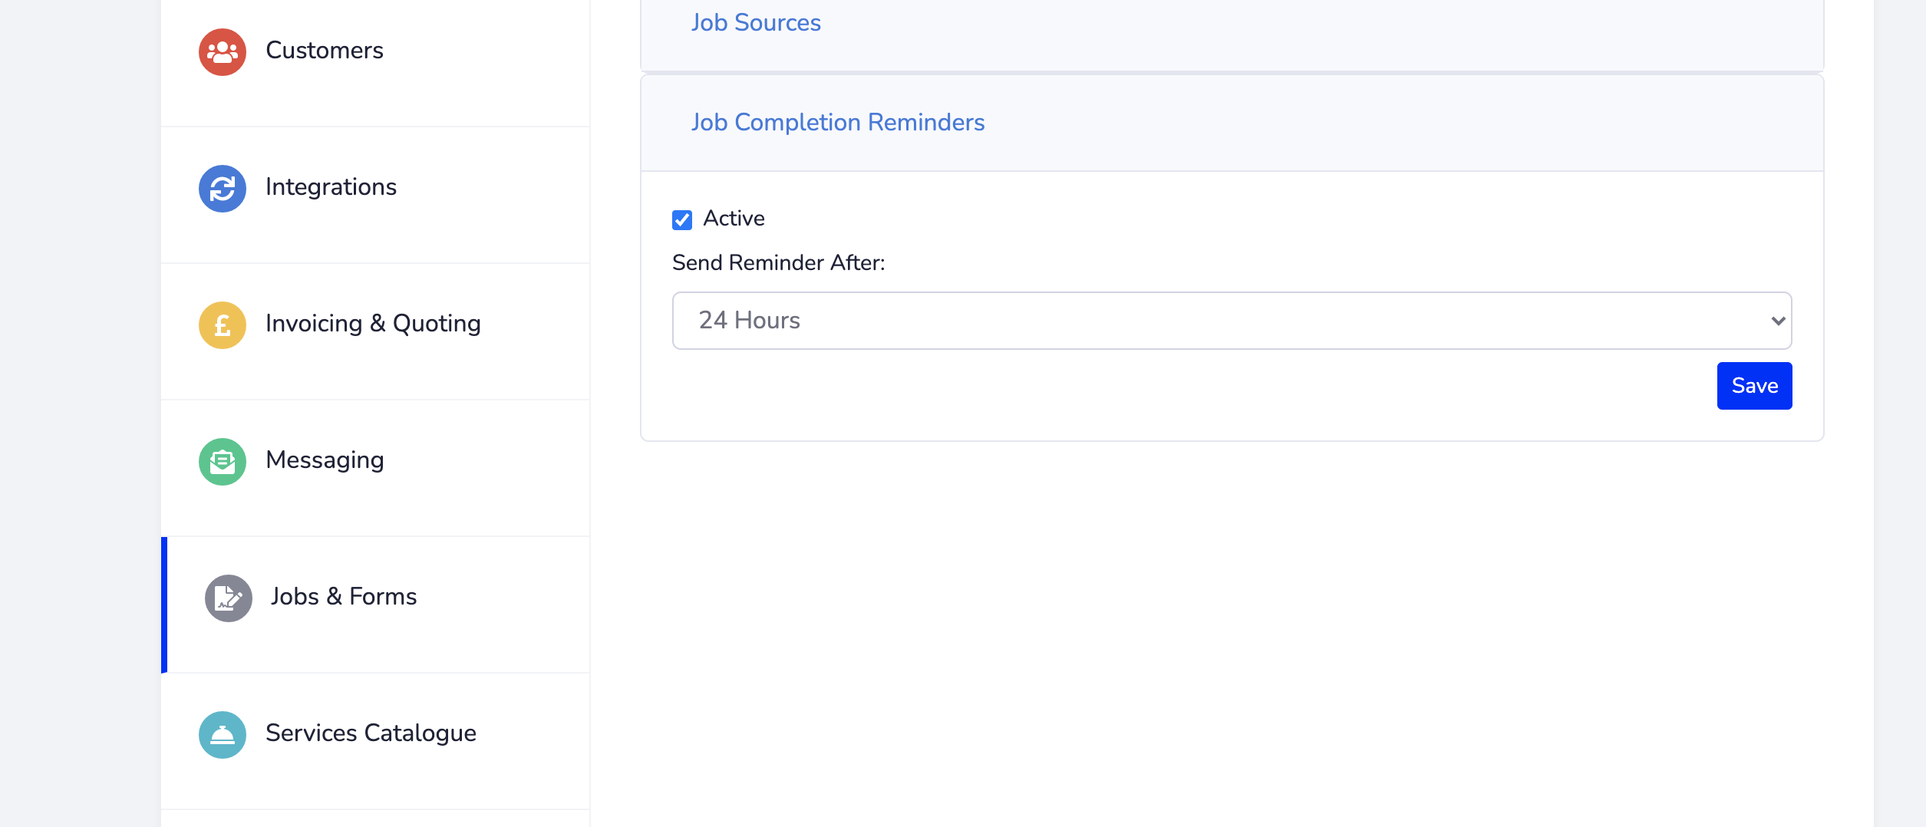This screenshot has height=827, width=1926.
Task: Open the teal Services Catalogue bell icon
Action: (223, 735)
